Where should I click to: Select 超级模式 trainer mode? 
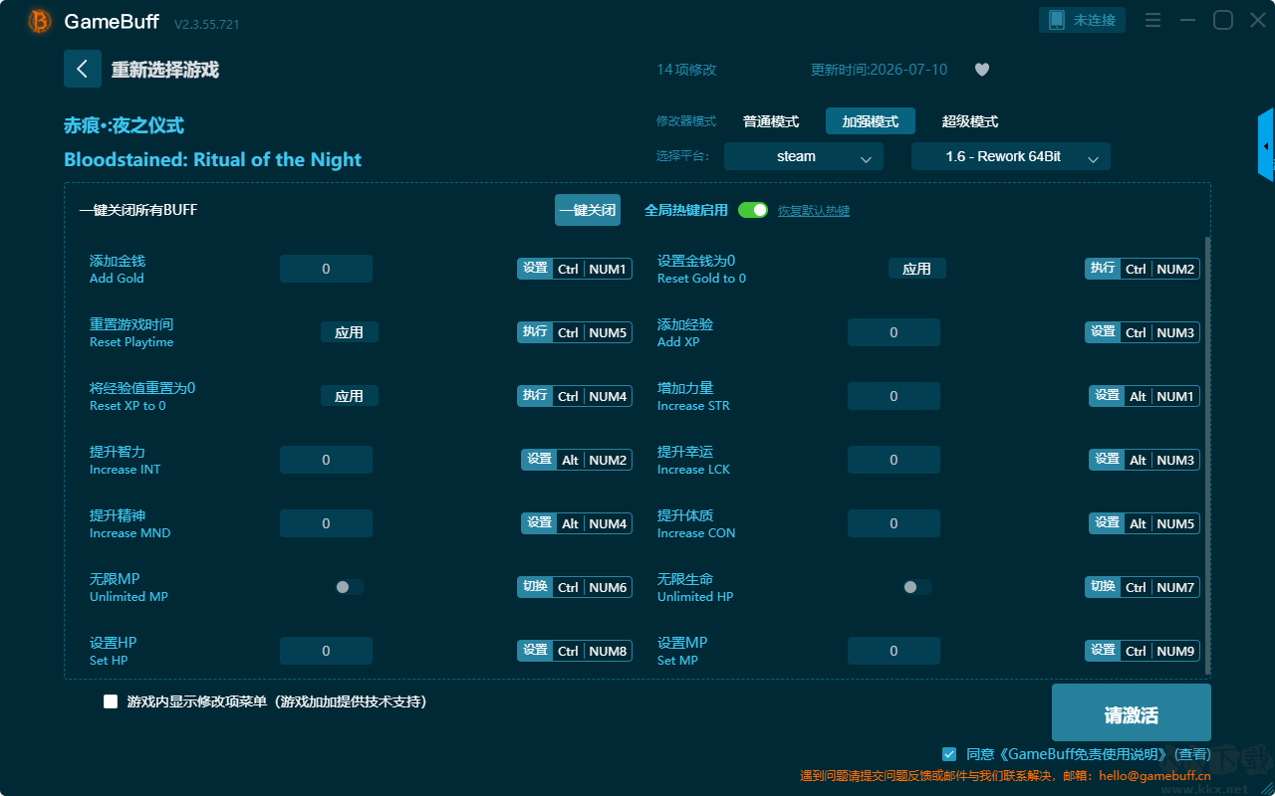click(x=970, y=121)
